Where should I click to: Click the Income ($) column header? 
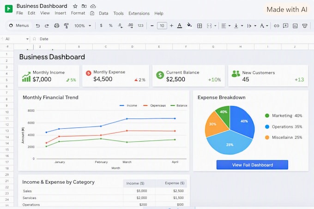click(x=139, y=183)
